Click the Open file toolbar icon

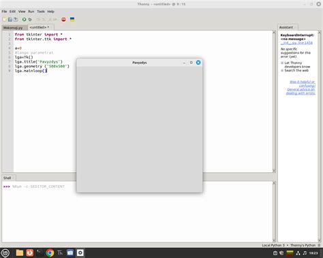tap(10, 20)
